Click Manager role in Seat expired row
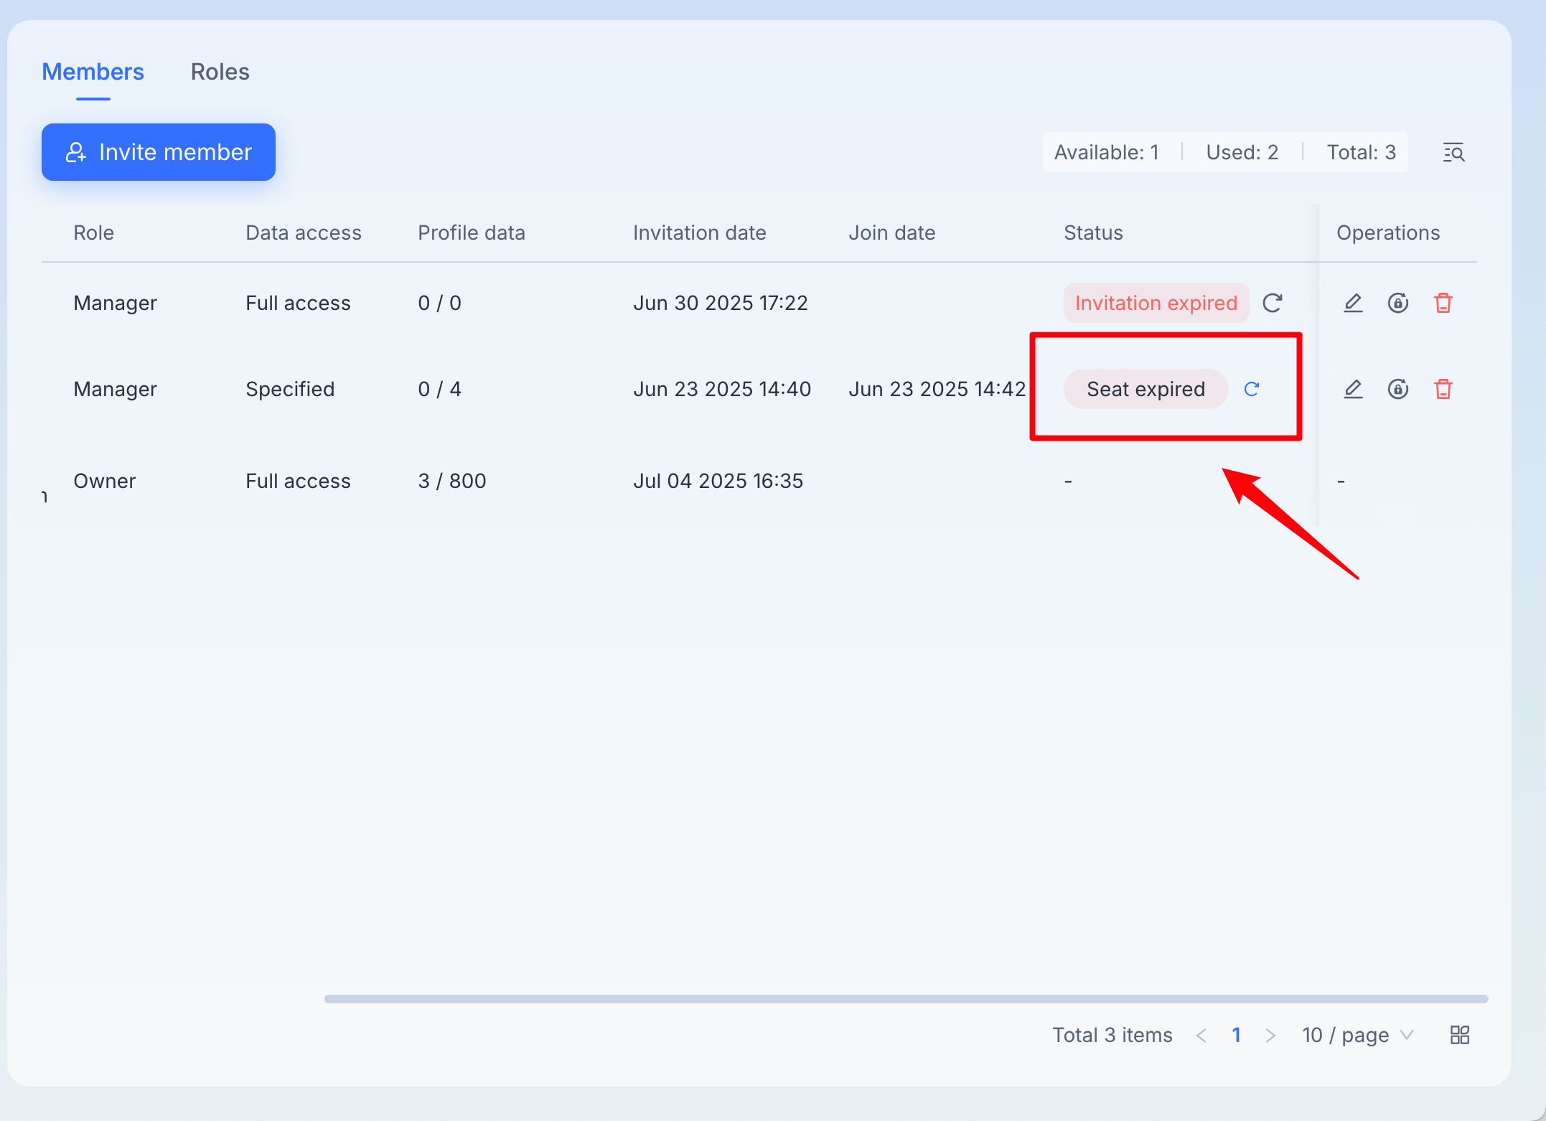Image resolution: width=1546 pixels, height=1121 pixels. [x=115, y=389]
